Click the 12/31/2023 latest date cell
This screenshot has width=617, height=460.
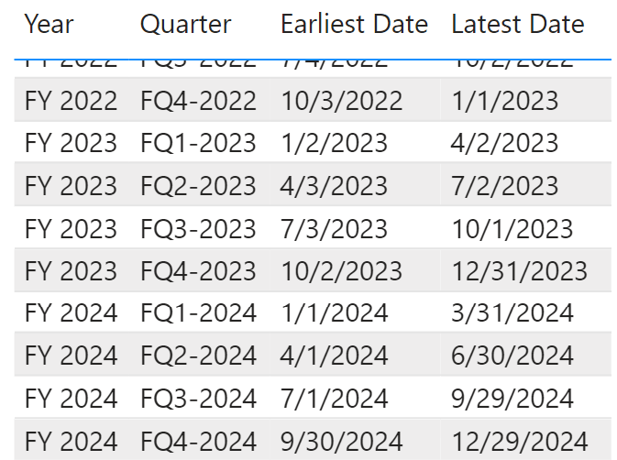point(520,271)
